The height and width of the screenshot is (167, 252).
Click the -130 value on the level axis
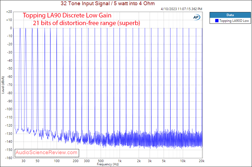coord(9,133)
